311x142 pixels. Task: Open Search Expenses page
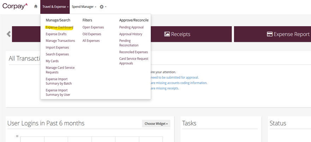pos(57,54)
